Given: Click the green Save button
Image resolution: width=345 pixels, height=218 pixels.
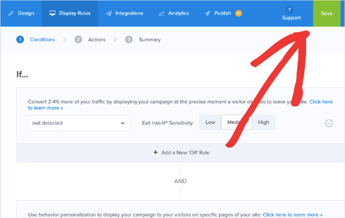Looking at the screenshot, I should pos(327,13).
